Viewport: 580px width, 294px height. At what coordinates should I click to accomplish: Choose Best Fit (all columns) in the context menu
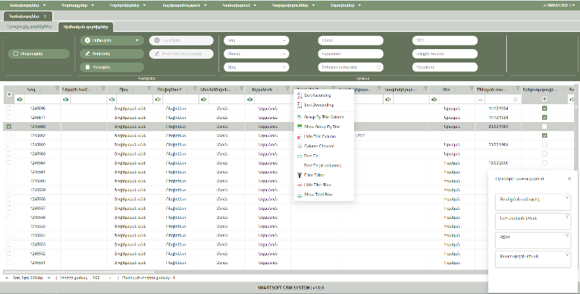(x=324, y=165)
